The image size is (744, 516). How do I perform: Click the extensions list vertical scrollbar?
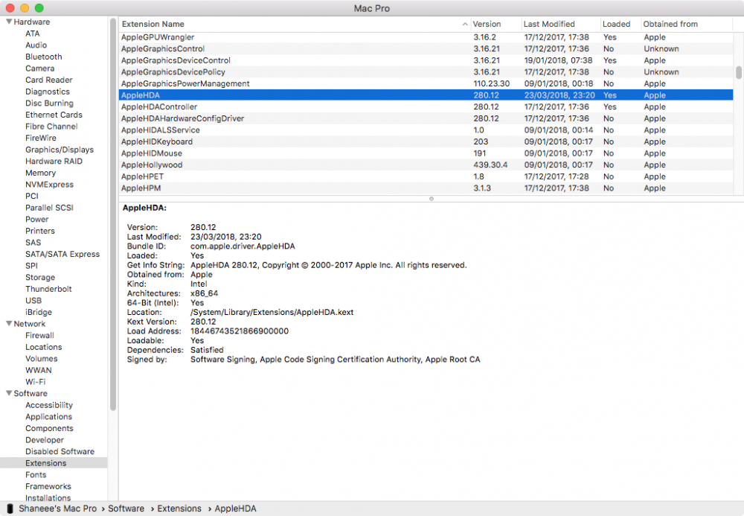pos(739,73)
